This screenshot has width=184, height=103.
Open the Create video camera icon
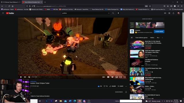165,13
